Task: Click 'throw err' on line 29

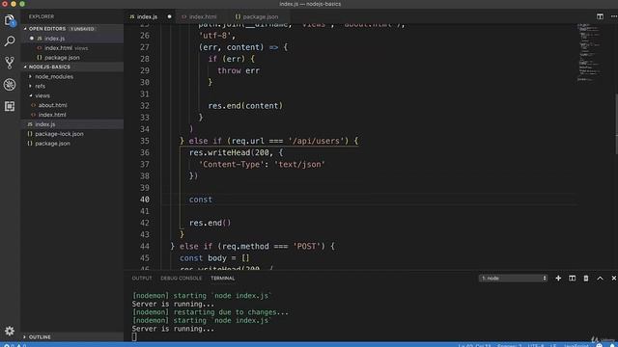Action: [x=239, y=70]
